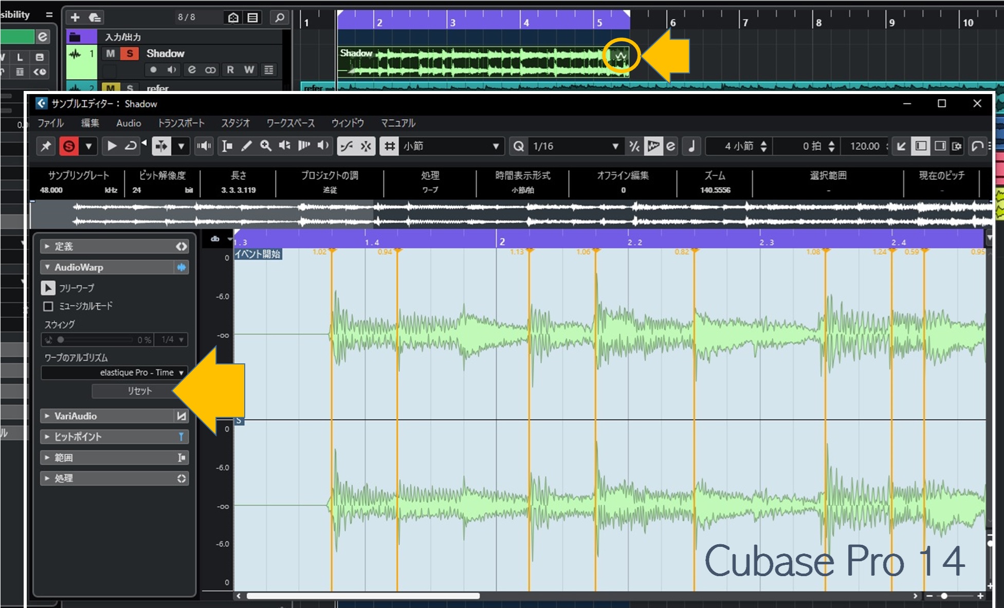1004x608 pixels.
Task: Open dropdown arrow next to Solo Editor button
Action: tap(88, 146)
